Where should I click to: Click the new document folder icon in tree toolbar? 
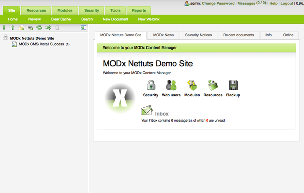pos(21,28)
